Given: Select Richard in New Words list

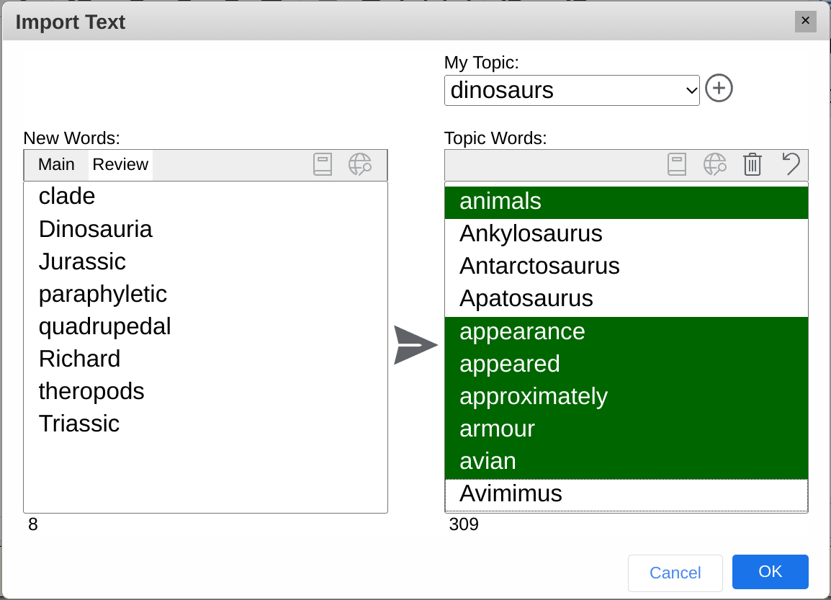Looking at the screenshot, I should (206, 359).
